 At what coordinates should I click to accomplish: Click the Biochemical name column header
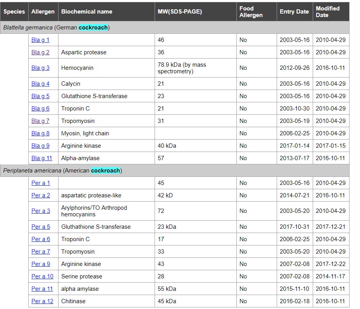click(x=87, y=12)
